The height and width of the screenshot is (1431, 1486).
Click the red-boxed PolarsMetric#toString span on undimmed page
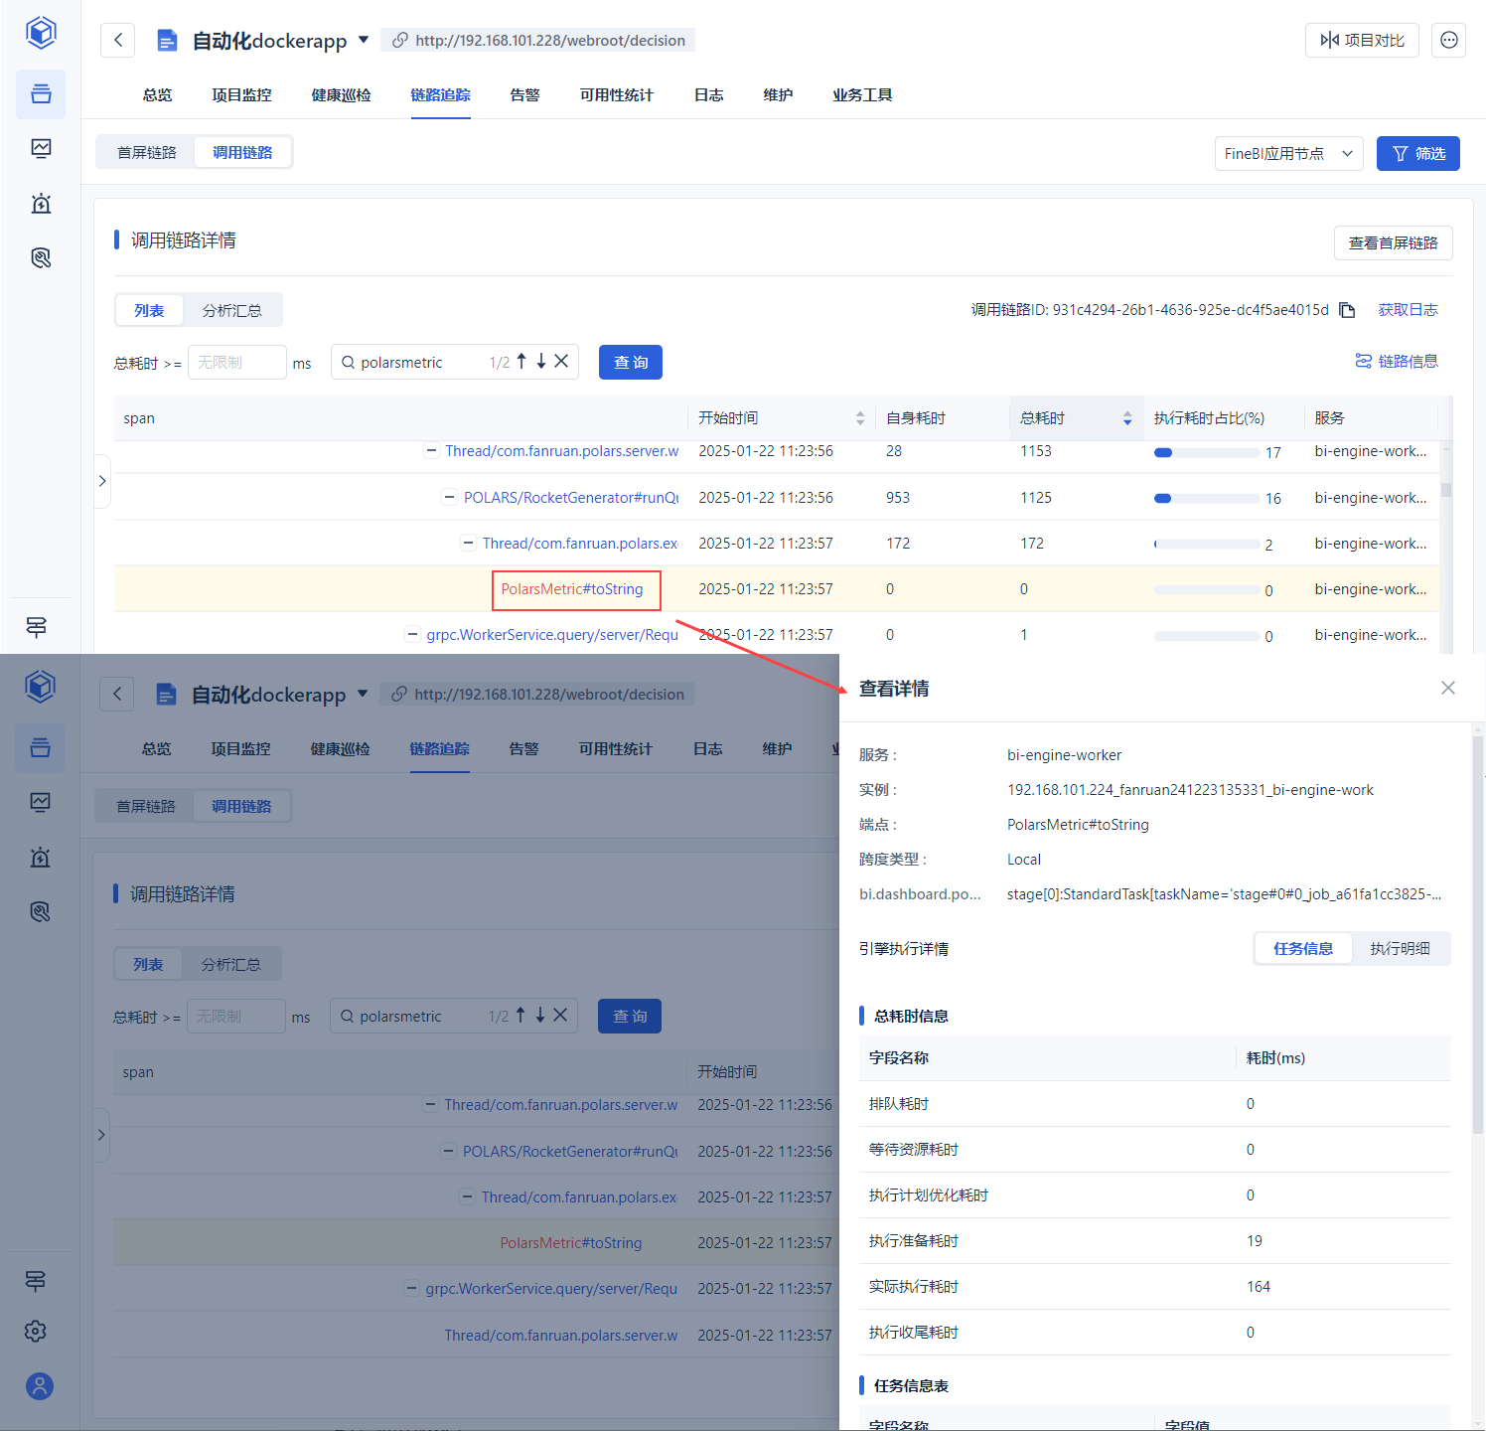click(572, 589)
